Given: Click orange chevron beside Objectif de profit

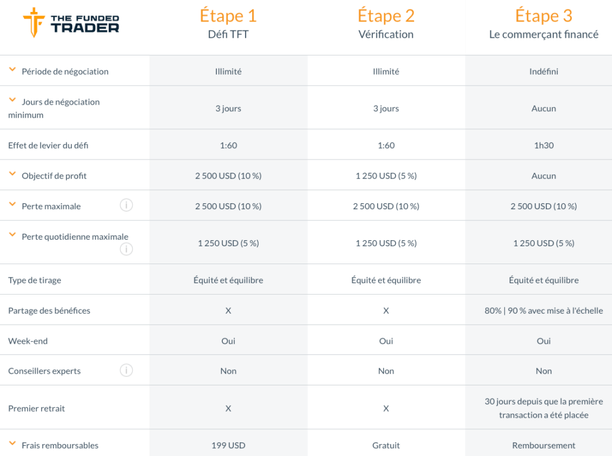Looking at the screenshot, I should (12, 173).
